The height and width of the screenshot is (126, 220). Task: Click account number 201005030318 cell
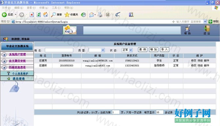pos(67,61)
